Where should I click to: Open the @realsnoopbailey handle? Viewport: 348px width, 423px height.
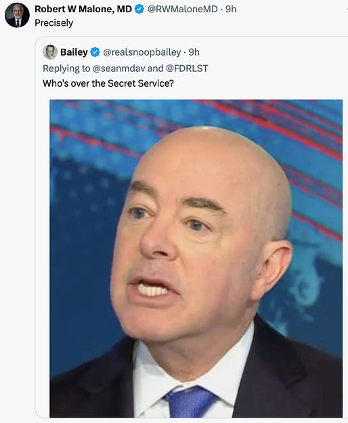142,52
